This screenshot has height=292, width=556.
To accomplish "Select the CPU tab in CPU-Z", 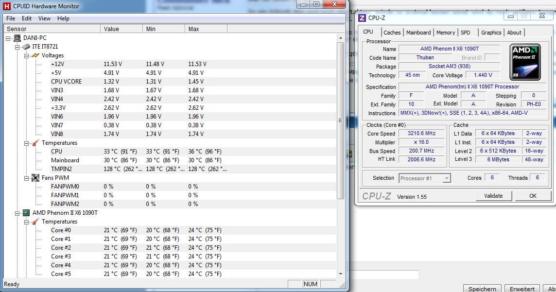I will point(368,32).
